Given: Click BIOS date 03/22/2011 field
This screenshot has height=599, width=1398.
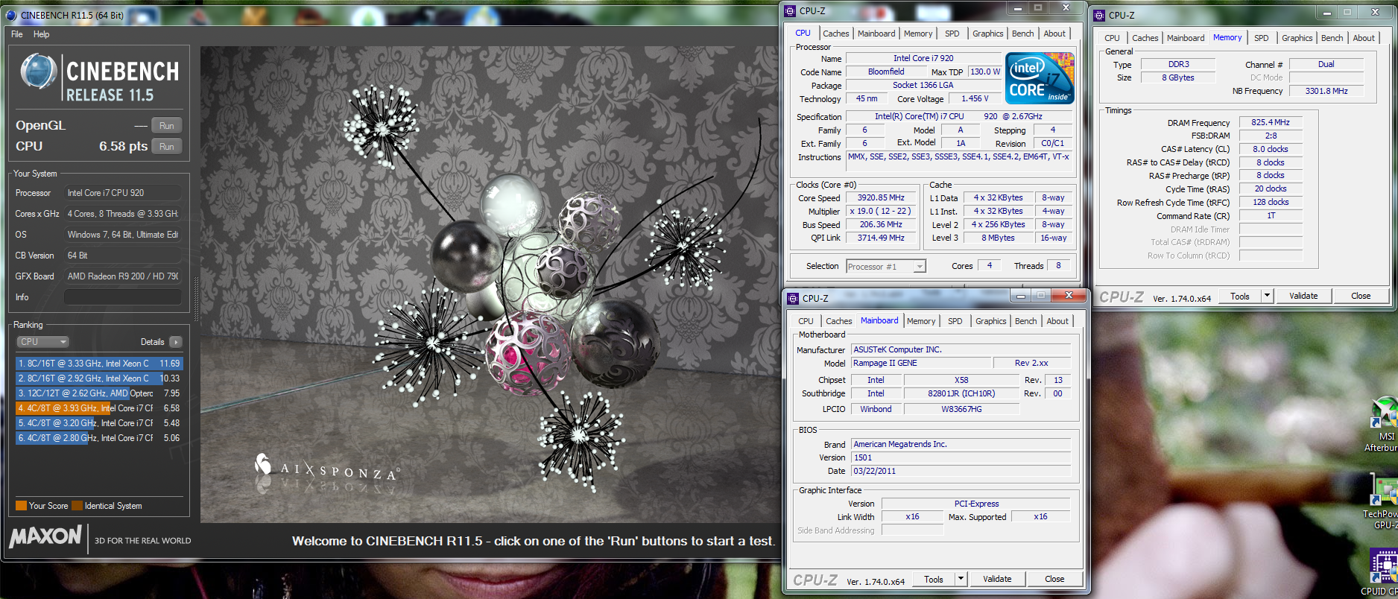Looking at the screenshot, I should pyautogui.click(x=961, y=471).
